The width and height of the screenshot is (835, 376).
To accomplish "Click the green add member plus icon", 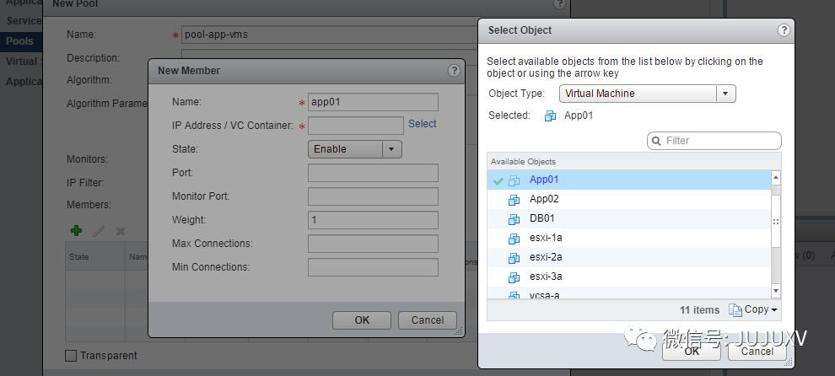I will 76,230.
